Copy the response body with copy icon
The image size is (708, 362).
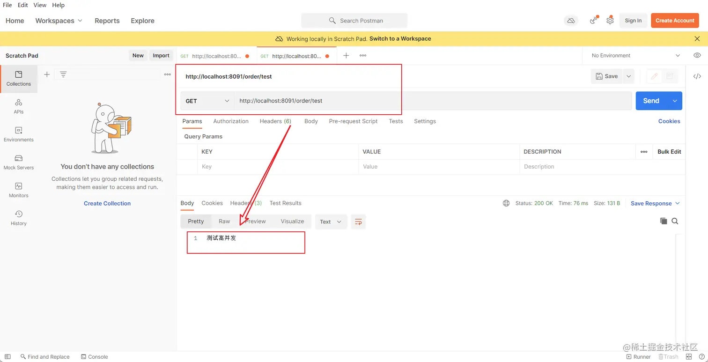click(x=664, y=221)
